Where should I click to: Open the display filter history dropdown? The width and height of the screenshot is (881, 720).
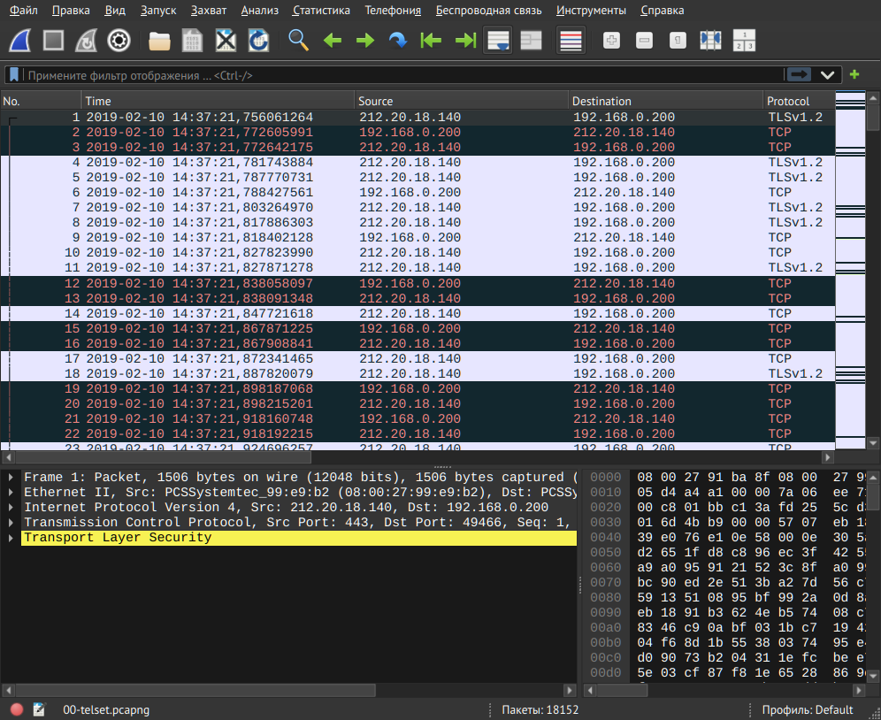tap(827, 75)
